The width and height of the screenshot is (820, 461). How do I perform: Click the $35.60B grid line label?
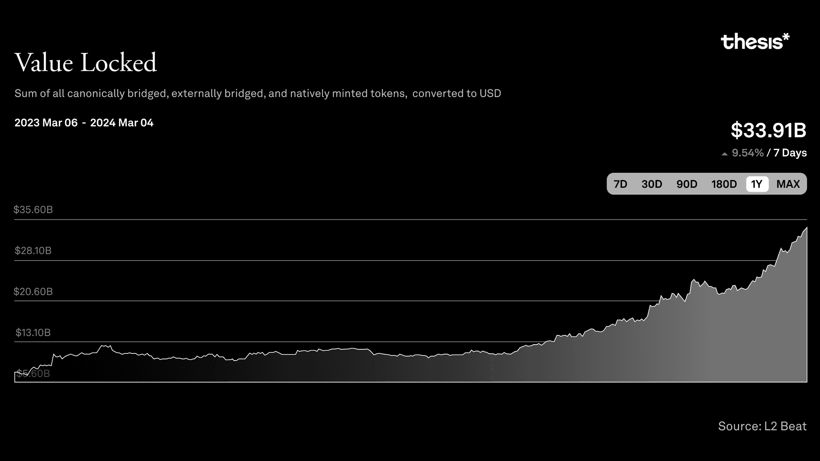point(33,209)
